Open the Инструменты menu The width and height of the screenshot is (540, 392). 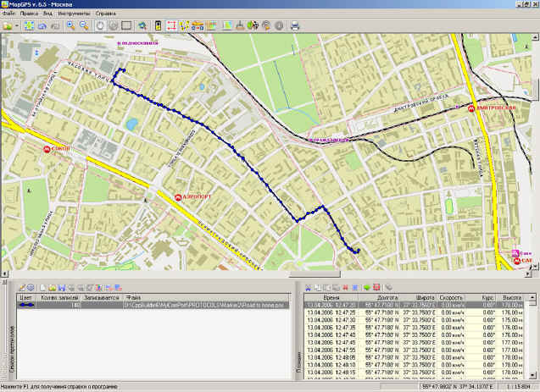click(75, 14)
